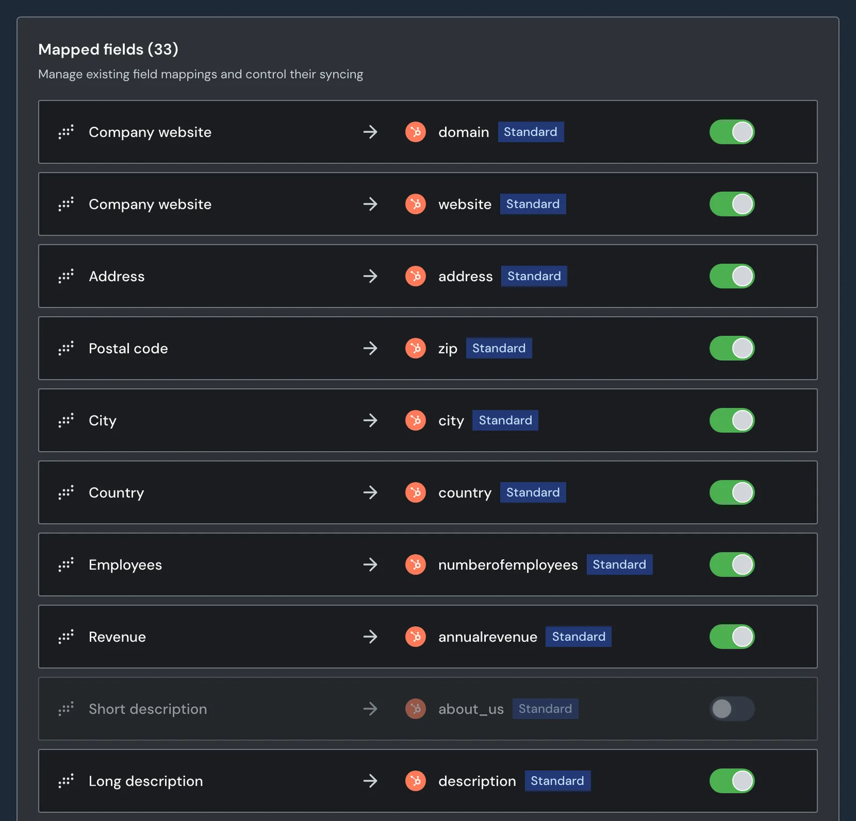Click the HubSpot icon next to annualrevenue
Image resolution: width=856 pixels, height=821 pixels.
(x=416, y=637)
